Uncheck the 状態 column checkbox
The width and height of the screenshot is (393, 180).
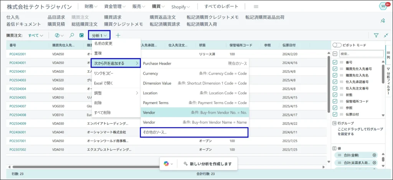click(x=335, y=95)
